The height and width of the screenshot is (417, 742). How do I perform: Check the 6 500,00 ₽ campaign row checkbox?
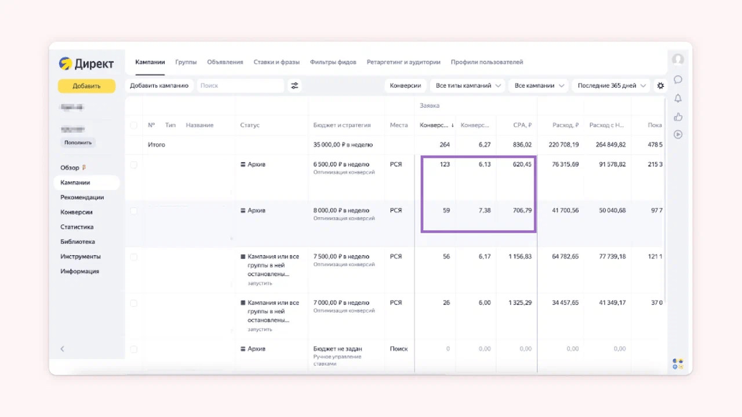[x=134, y=164]
